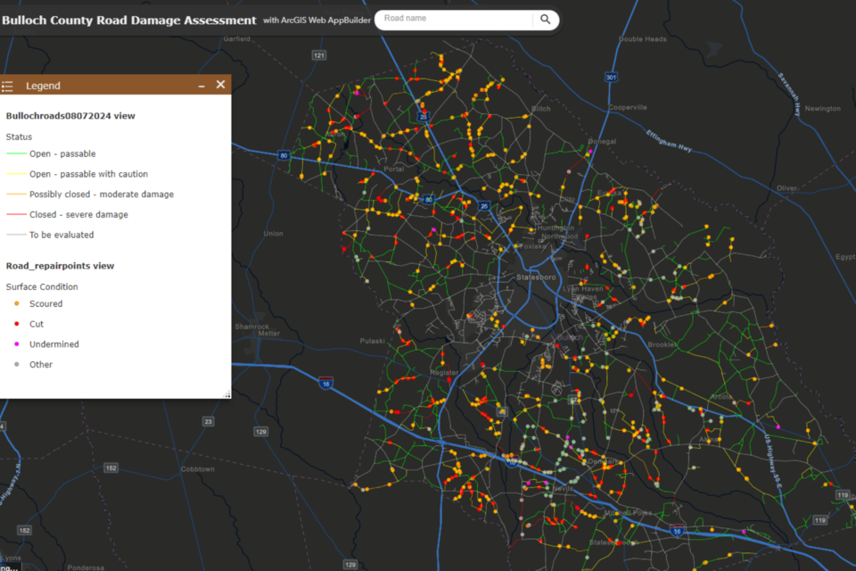Click 'Status' label in legend

[x=19, y=137]
